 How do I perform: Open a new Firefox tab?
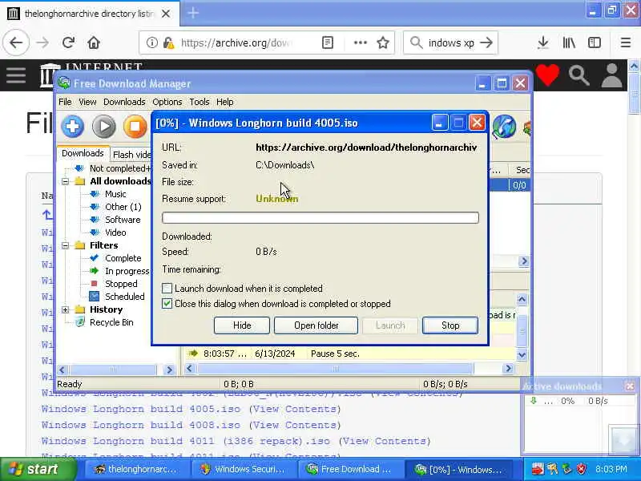pyautogui.click(x=193, y=13)
